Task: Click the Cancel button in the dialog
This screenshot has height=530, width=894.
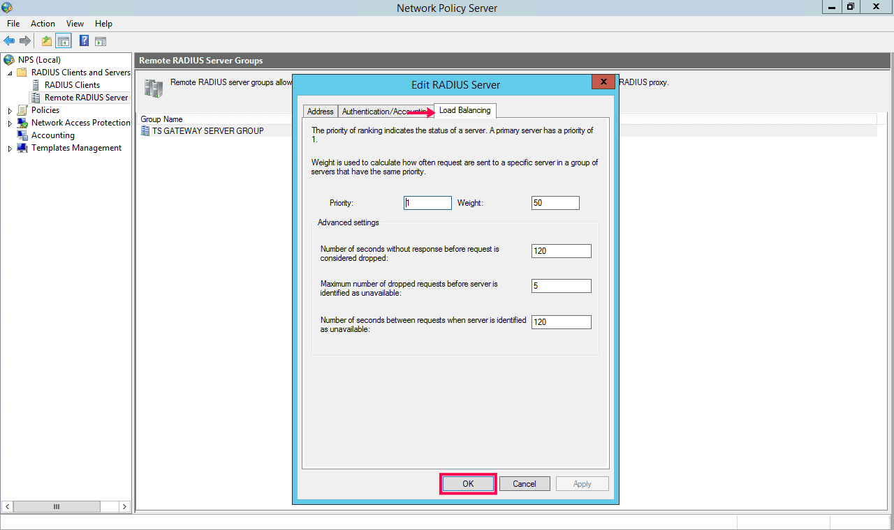Action: click(x=525, y=484)
